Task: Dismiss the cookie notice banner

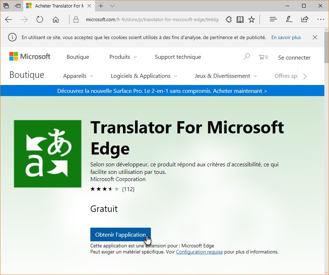Action: 315,37
